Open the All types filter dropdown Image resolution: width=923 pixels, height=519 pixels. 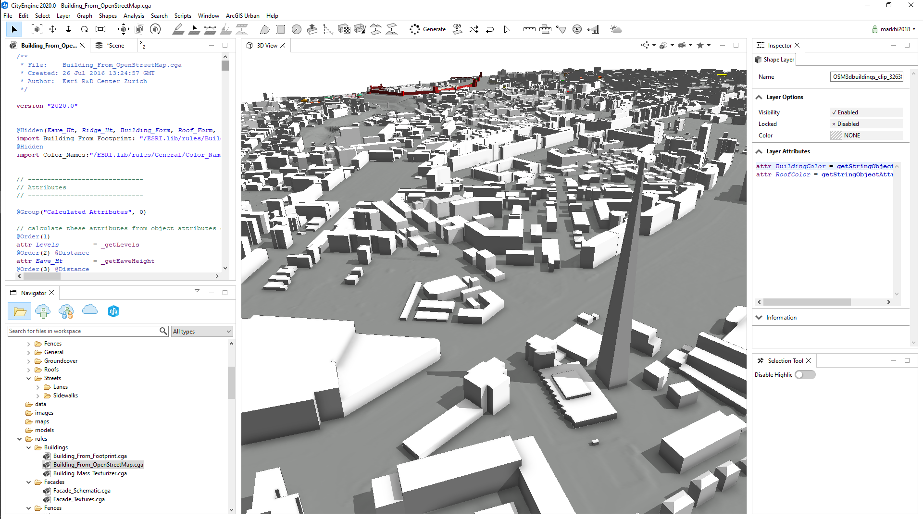click(x=202, y=331)
